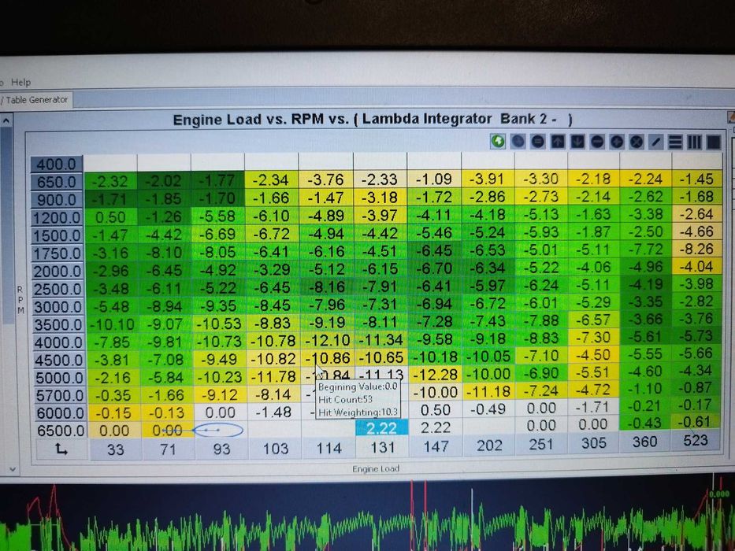Click the horizontal lines toolbar icon

pos(675,142)
